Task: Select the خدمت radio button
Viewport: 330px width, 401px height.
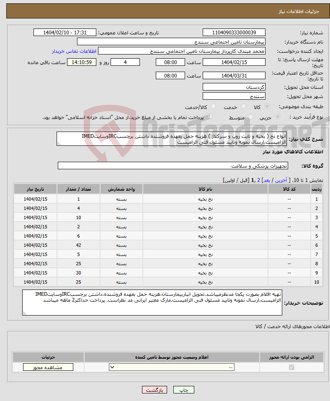Action: [244, 106]
